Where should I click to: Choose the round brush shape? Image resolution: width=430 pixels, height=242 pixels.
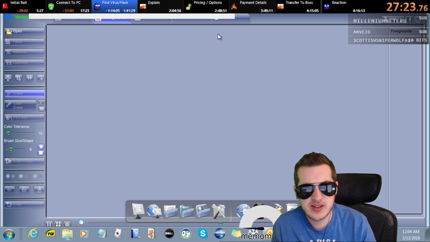41,147
